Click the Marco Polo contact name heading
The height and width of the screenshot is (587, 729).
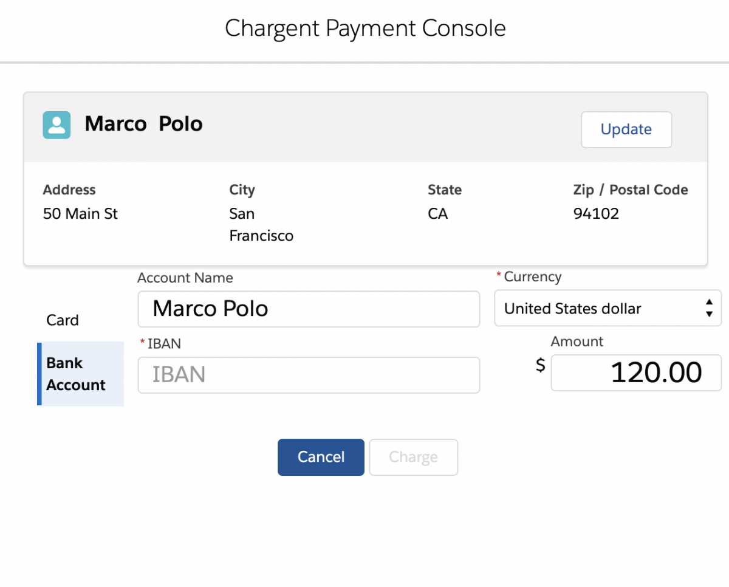144,124
